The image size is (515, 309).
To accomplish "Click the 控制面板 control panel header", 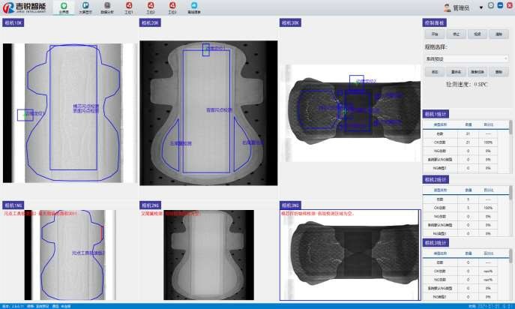I will tap(434, 23).
